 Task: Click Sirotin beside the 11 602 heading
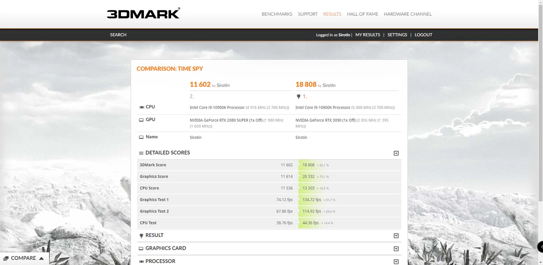(x=223, y=85)
